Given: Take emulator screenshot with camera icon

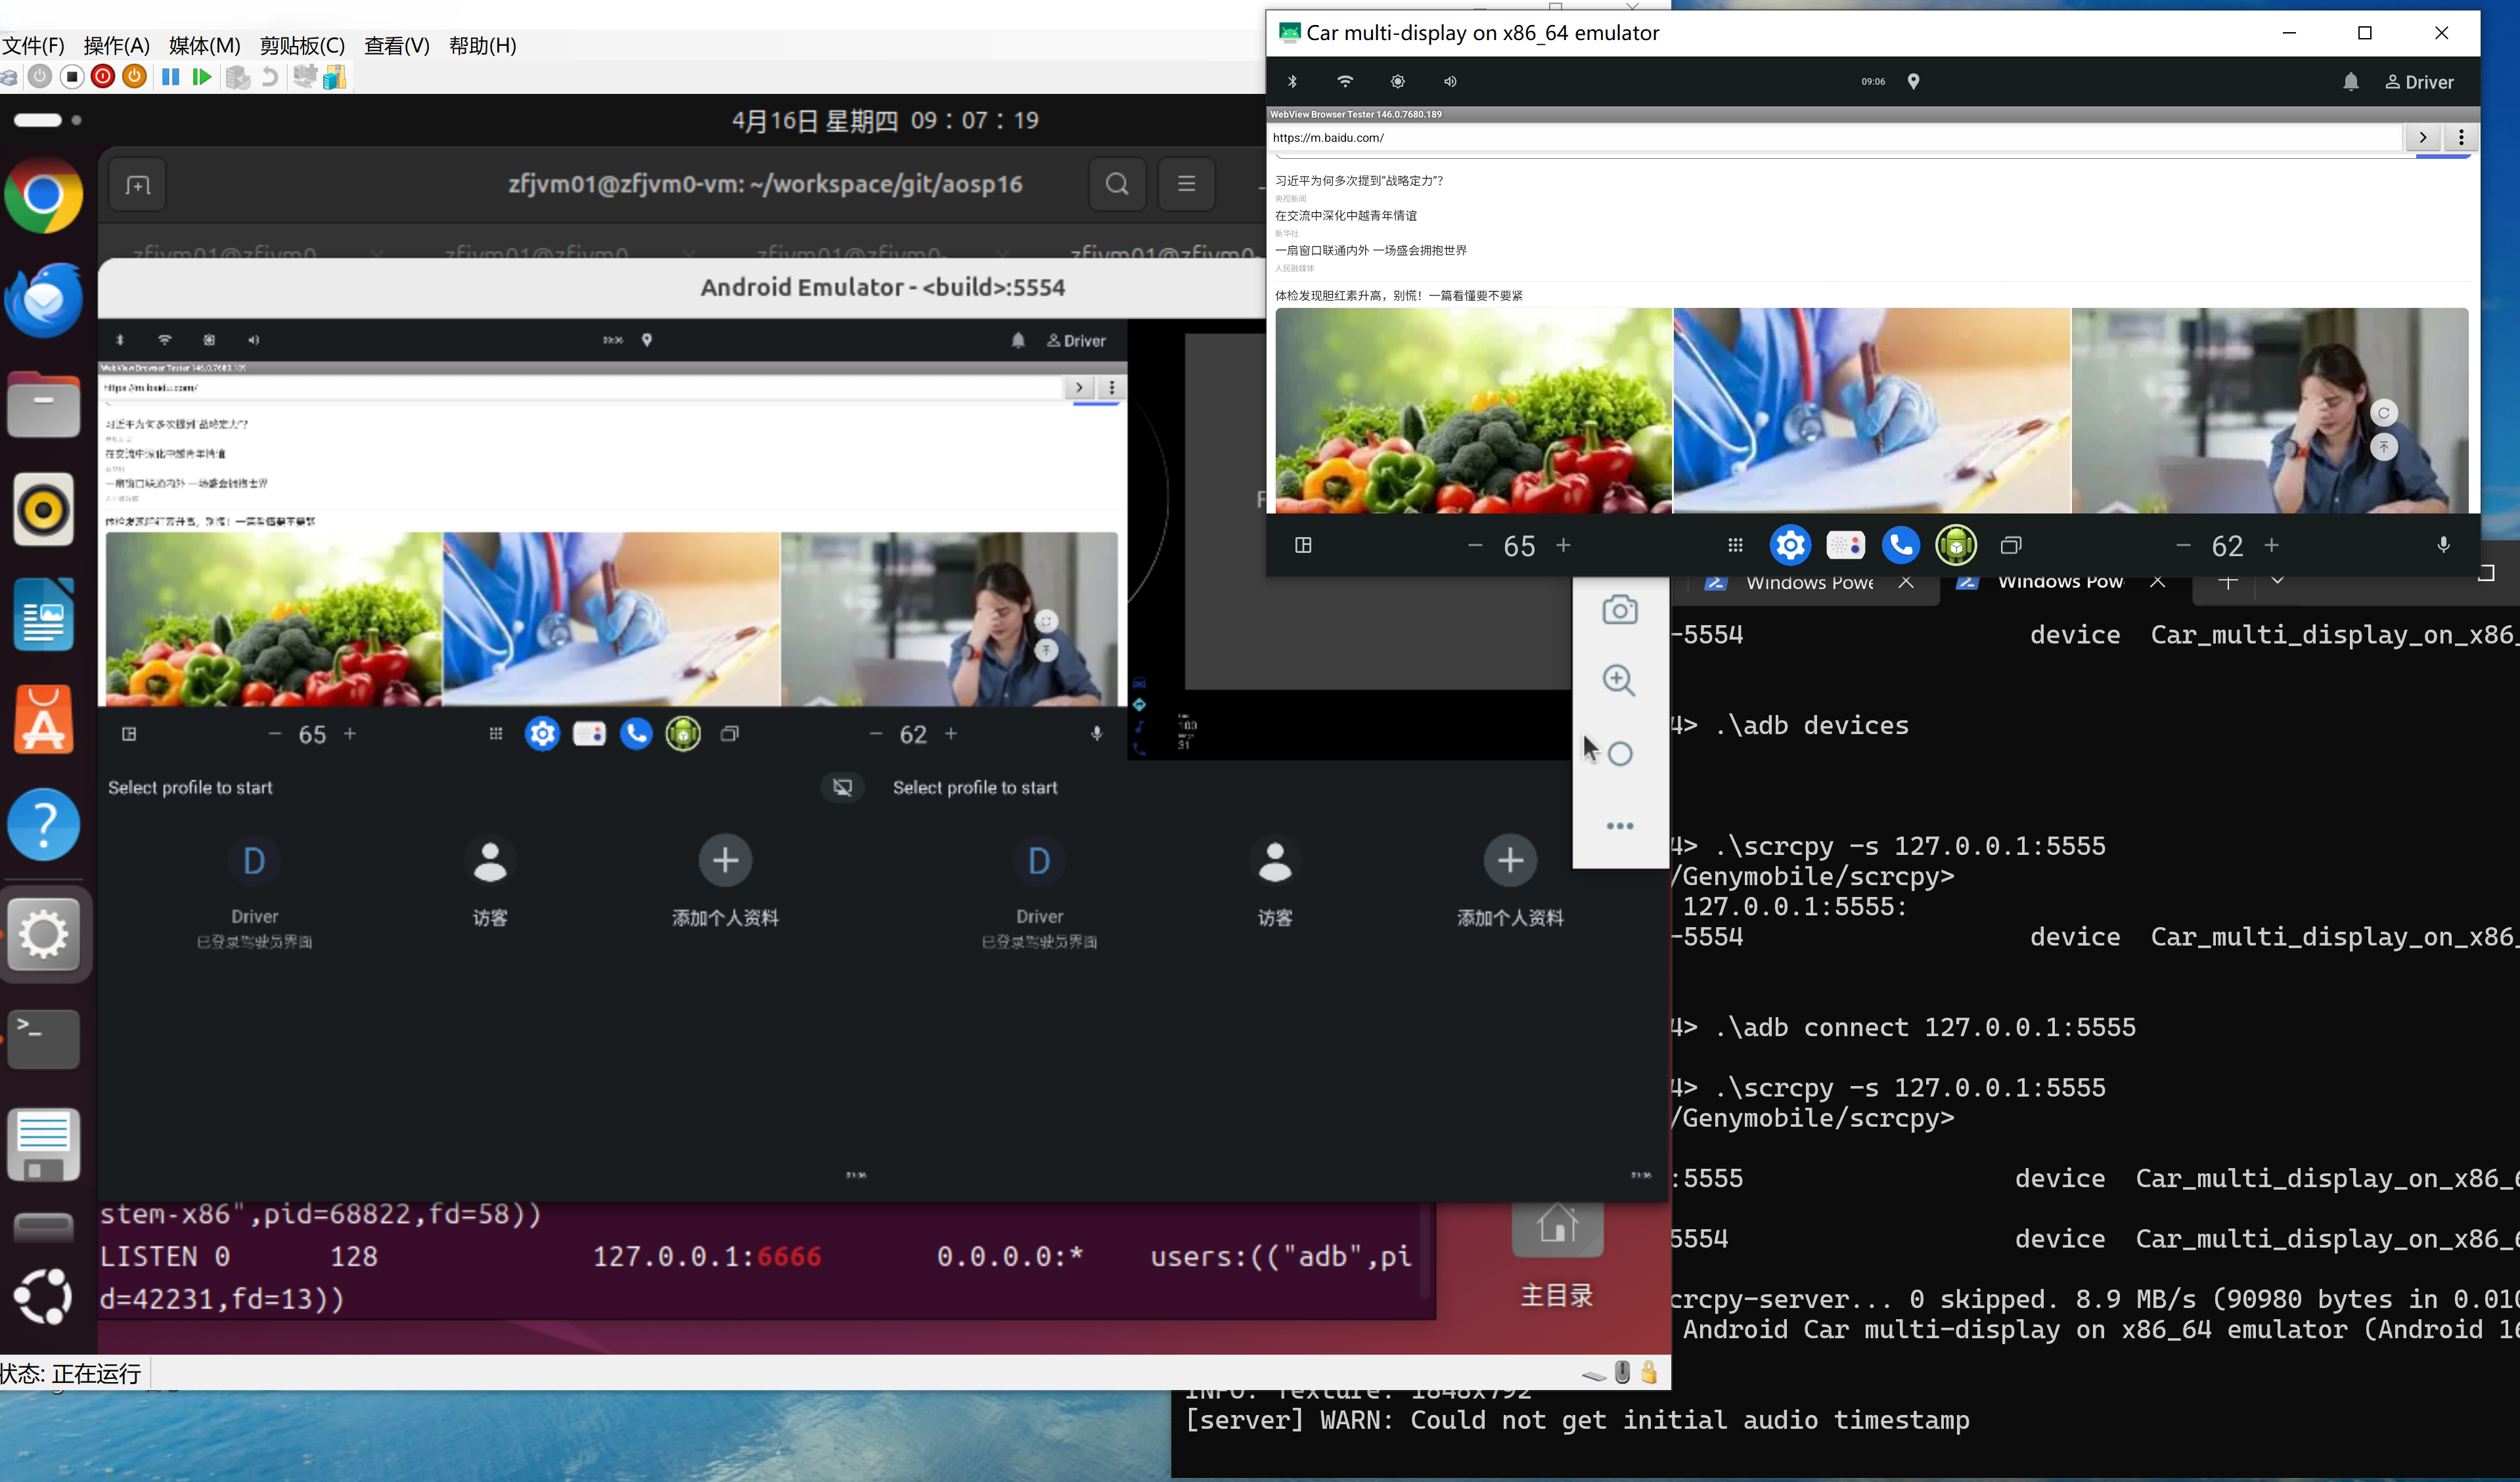Looking at the screenshot, I should [x=1619, y=609].
